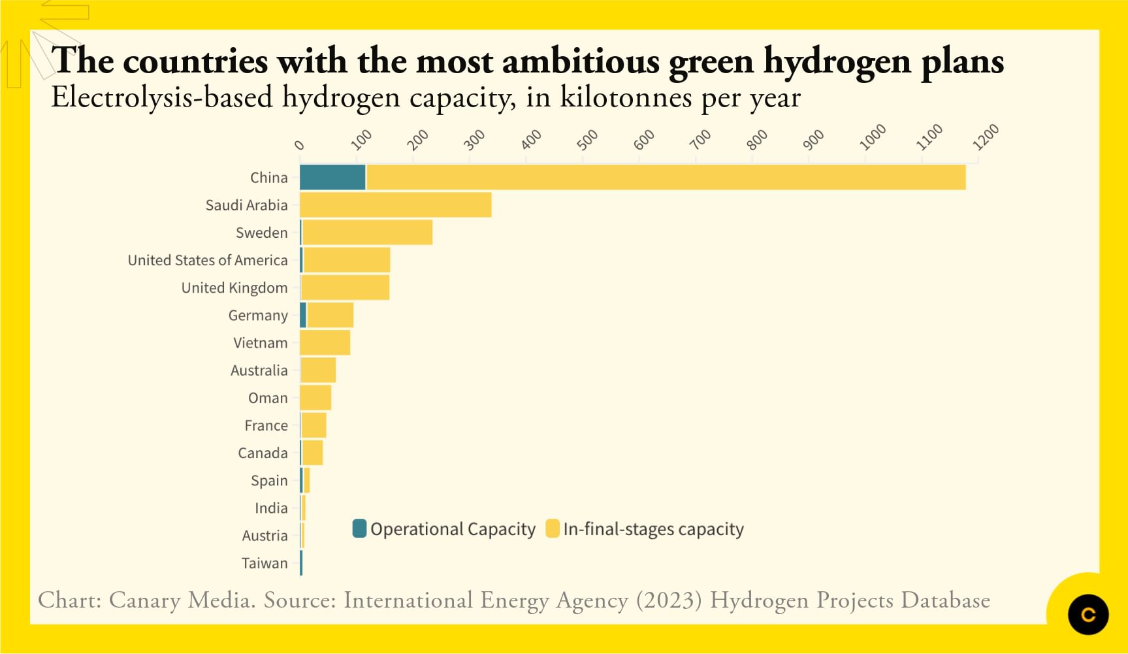Select the yellow In-final-stages capacity legend marker
1128x654 pixels.
(555, 529)
